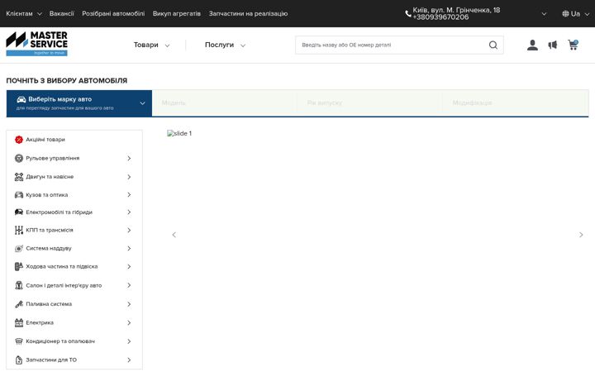The image size is (595, 372).
Task: Click the globe language icon
Action: coord(565,14)
